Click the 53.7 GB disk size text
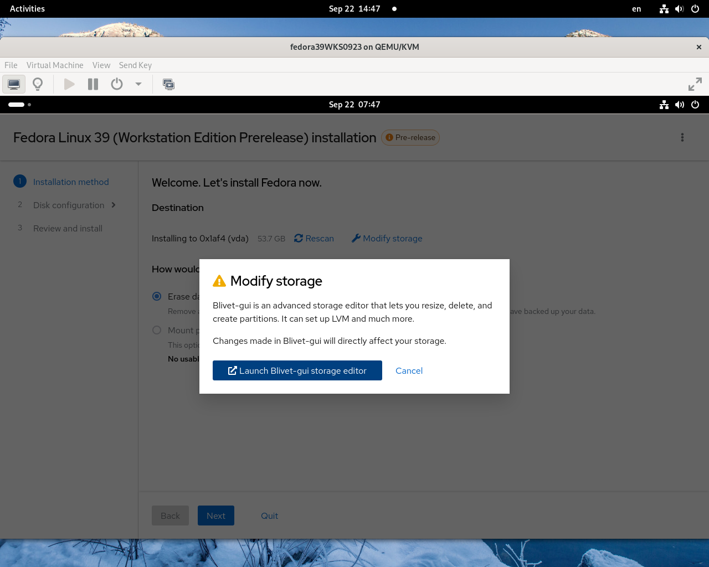The image size is (709, 567). (x=271, y=239)
